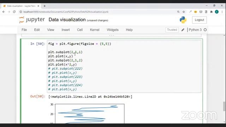Expand the collapsed output ellipsis above cell
The height and width of the screenshot is (127, 226).
[112, 35]
